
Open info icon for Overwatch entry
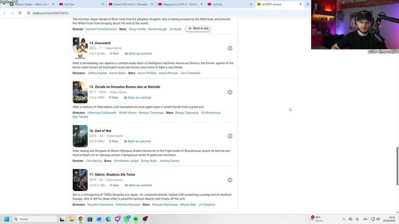230,48
